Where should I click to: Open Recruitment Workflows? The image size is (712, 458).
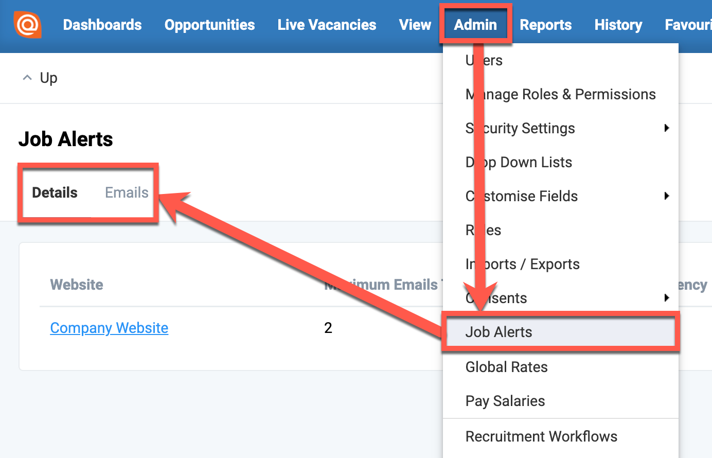(x=541, y=436)
